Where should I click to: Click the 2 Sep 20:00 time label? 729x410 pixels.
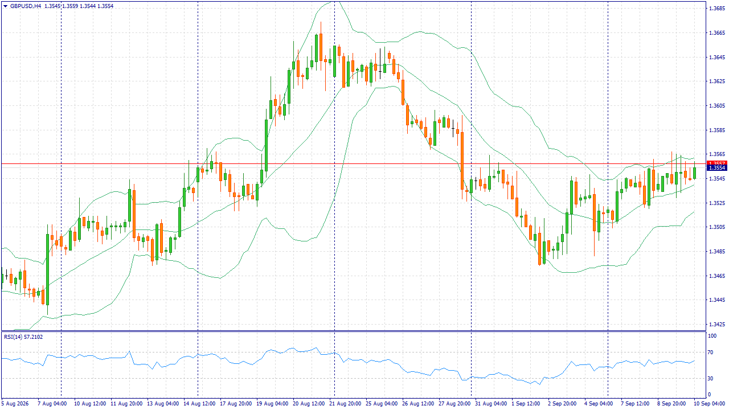(562, 403)
